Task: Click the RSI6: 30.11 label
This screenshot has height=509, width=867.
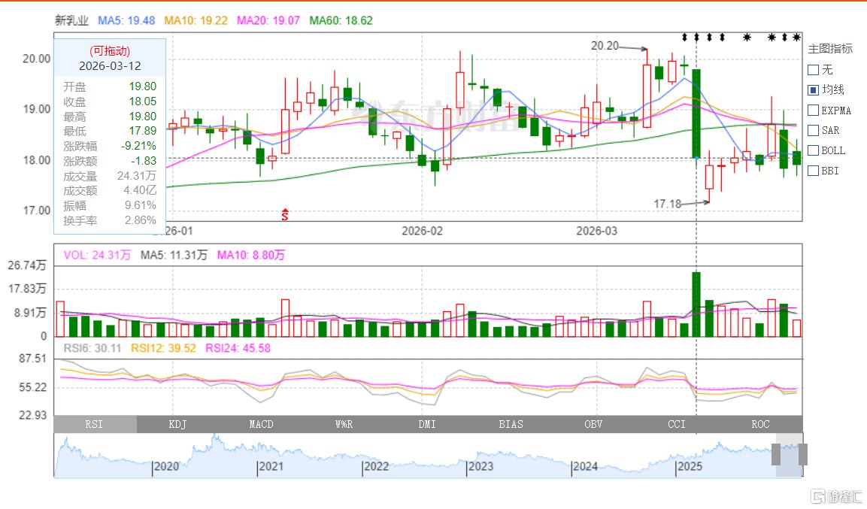Action: [x=92, y=348]
